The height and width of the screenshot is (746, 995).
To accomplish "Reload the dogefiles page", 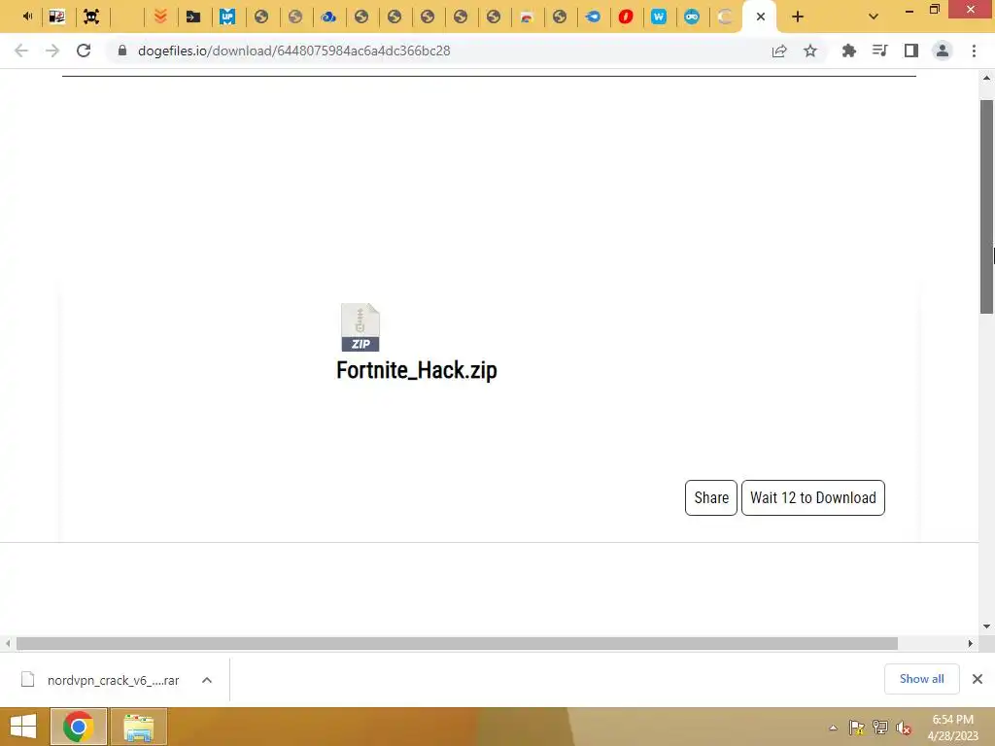I will [84, 51].
